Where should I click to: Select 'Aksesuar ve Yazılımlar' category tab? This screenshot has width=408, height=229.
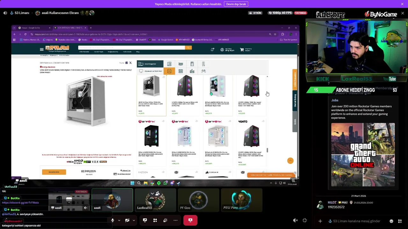coord(150,71)
